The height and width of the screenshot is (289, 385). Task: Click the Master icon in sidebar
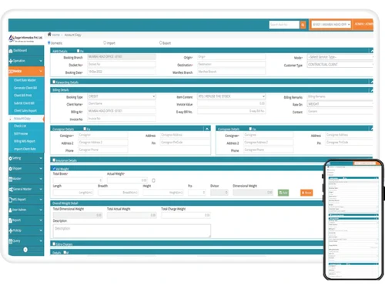coord(11,179)
